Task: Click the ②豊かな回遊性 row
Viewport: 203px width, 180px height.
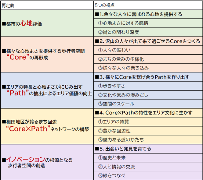Action: (148, 131)
